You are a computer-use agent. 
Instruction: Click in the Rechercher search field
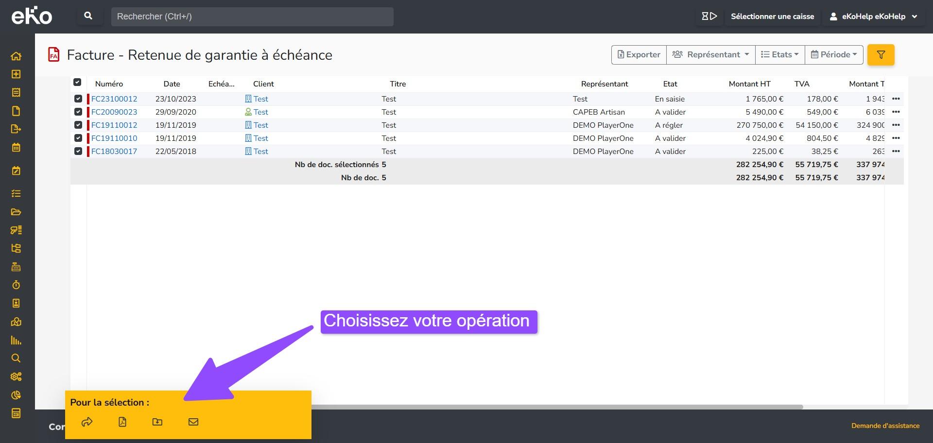tap(252, 17)
